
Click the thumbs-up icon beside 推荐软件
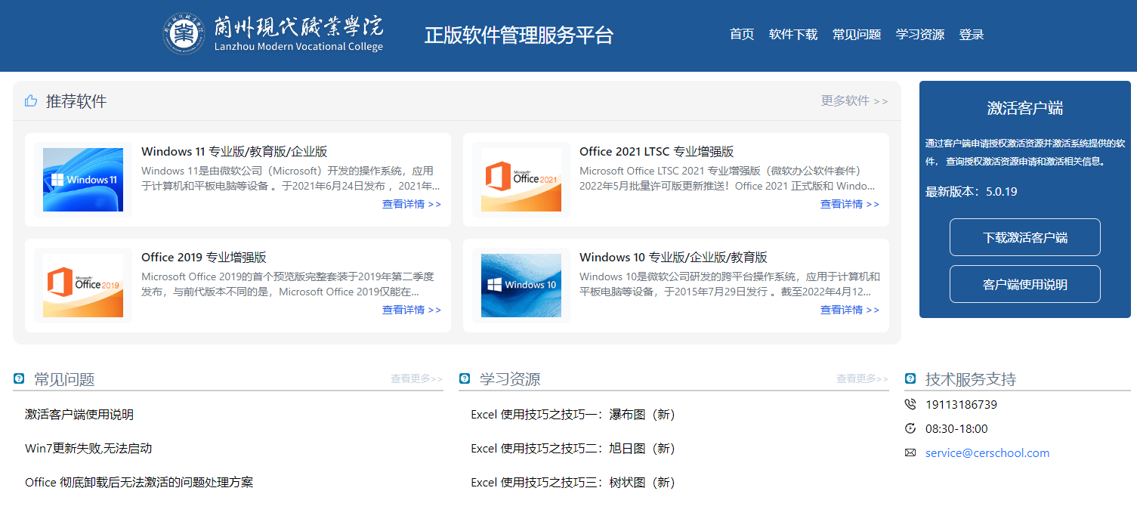click(x=31, y=100)
